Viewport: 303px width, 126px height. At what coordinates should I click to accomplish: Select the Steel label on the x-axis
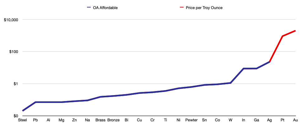[22, 120]
